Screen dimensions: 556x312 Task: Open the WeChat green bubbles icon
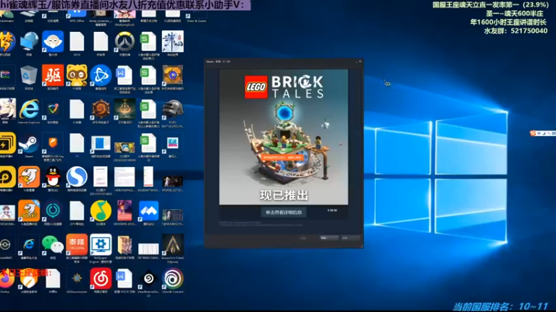click(53, 245)
